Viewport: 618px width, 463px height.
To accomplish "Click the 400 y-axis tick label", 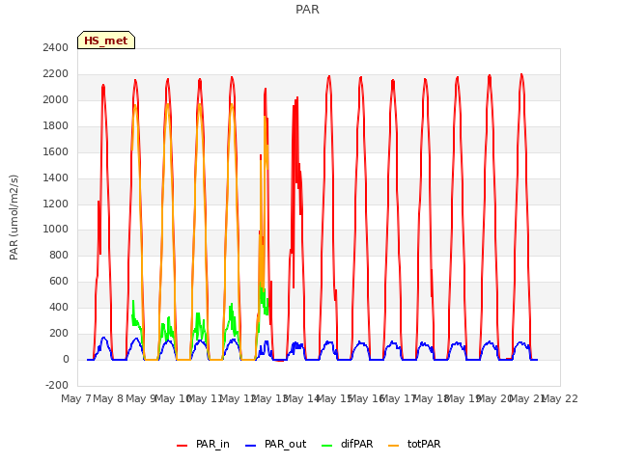I will click(x=59, y=307).
